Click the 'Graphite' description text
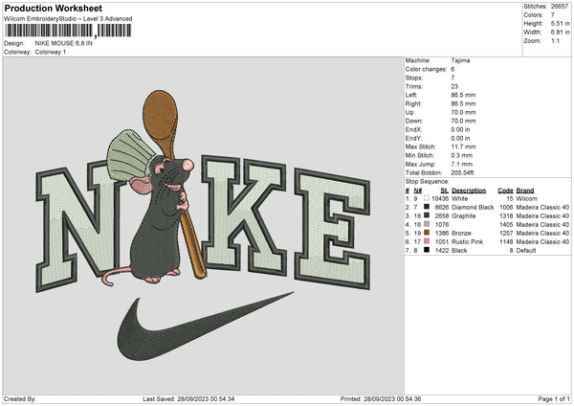 point(464,216)
